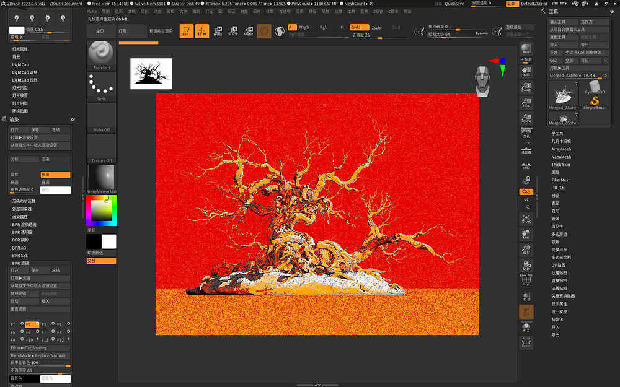
Task: Click the third light bulb icon
Action: pyautogui.click(x=48, y=19)
